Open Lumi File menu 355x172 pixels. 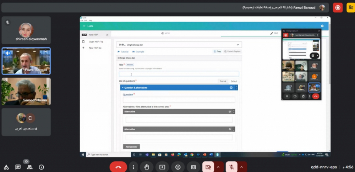pyautogui.click(x=82, y=21)
